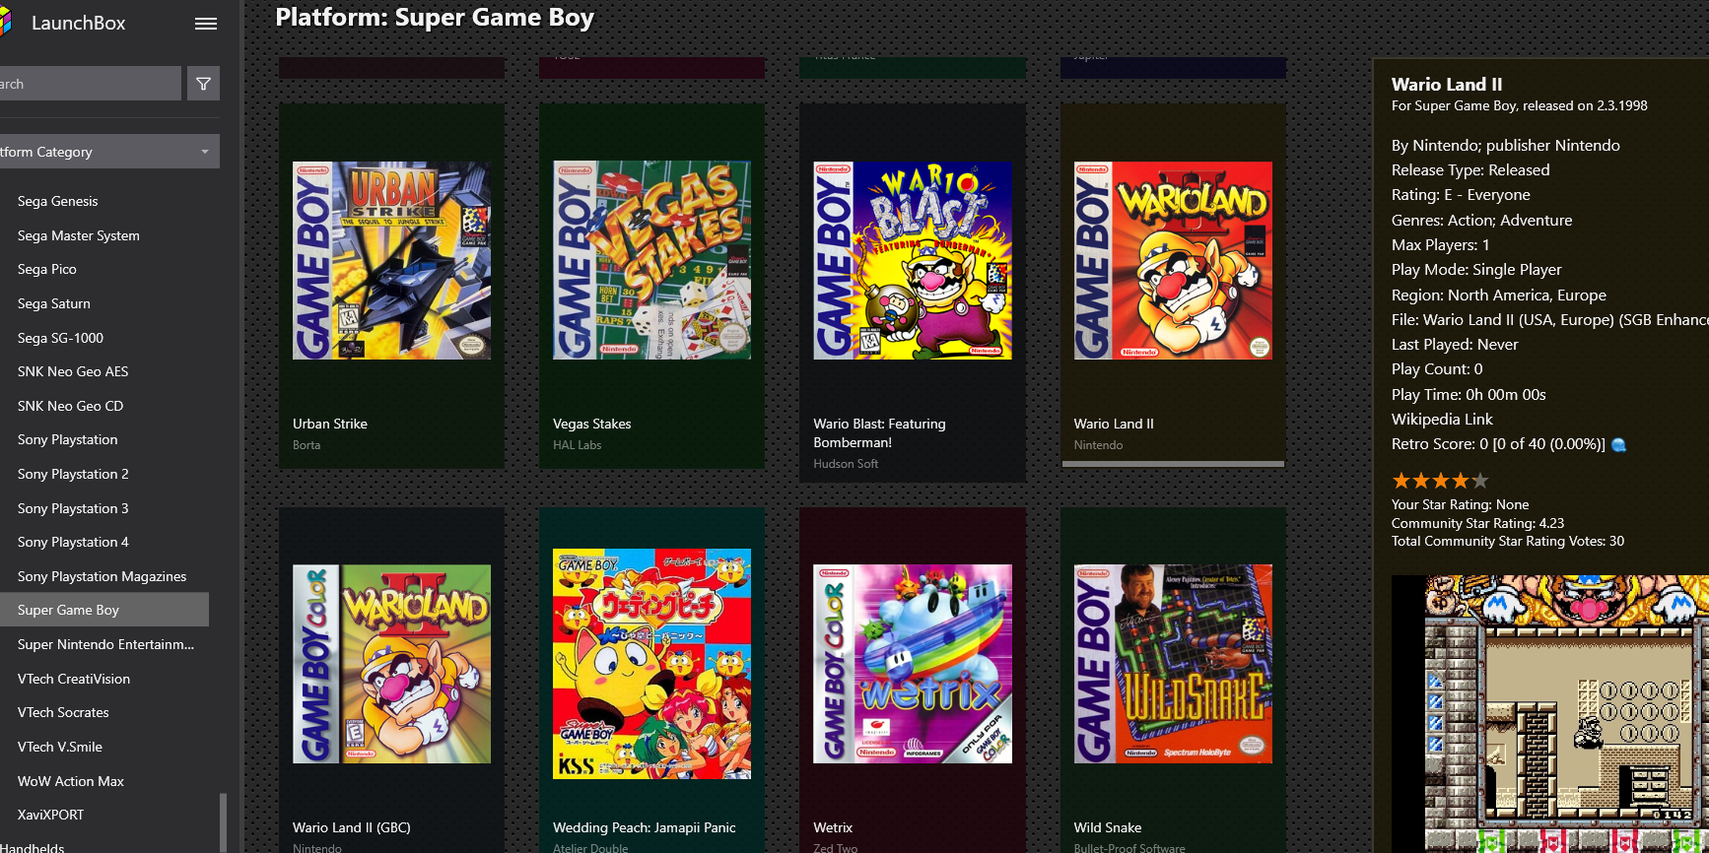Select Super Game Boy platform
Image resolution: width=1709 pixels, height=853 pixels.
point(103,610)
